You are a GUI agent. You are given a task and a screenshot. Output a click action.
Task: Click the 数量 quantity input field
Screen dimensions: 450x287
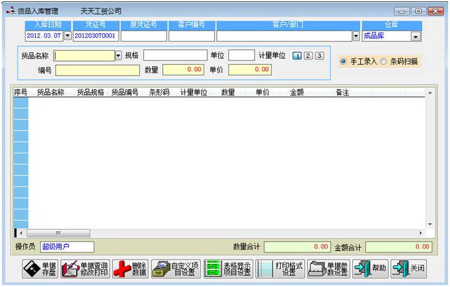point(184,70)
